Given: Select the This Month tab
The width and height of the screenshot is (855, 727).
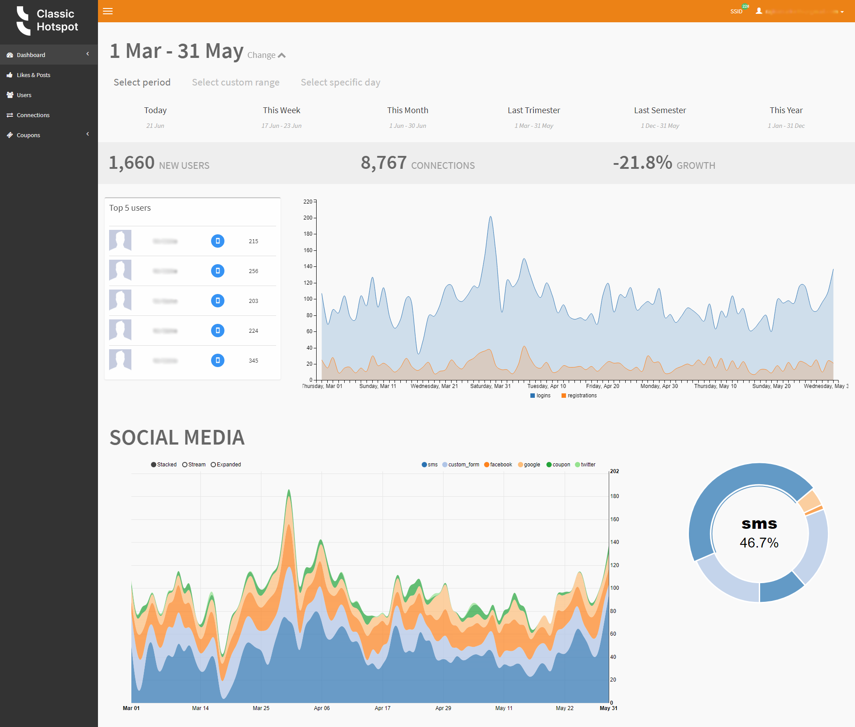Looking at the screenshot, I should click(x=407, y=110).
